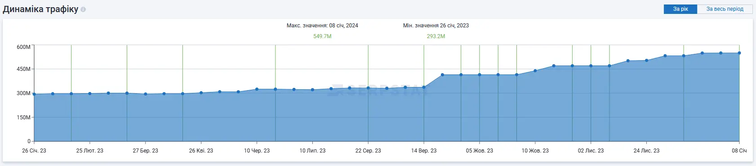The width and height of the screenshot is (756, 166).
Task: Click the 549.7M maximum value
Action: click(322, 36)
